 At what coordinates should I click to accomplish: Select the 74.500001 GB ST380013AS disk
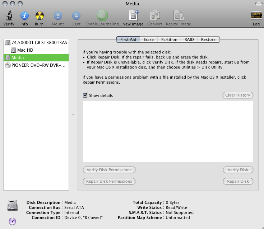[x=36, y=43]
